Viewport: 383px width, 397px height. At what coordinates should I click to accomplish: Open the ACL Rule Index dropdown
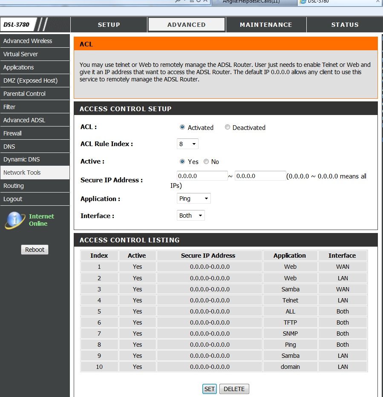pos(187,144)
